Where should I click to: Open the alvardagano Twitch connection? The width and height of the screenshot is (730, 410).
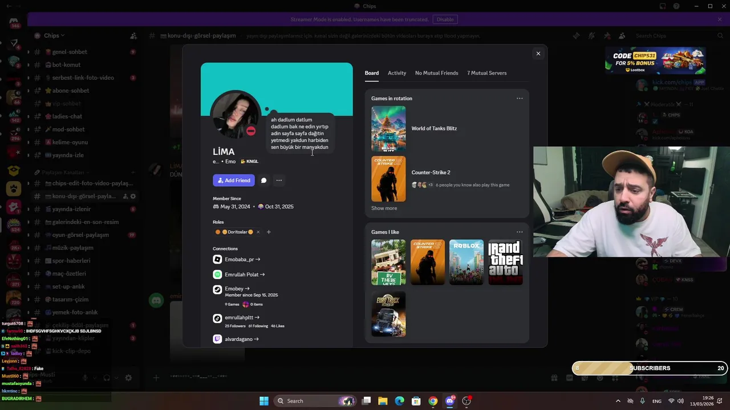242,339
